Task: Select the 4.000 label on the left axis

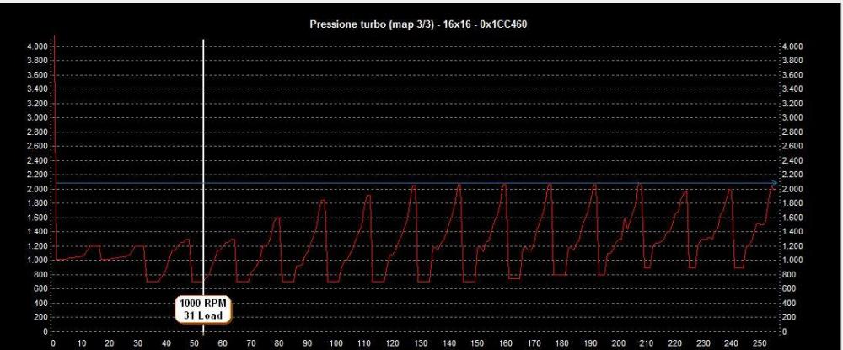Action: [37, 46]
